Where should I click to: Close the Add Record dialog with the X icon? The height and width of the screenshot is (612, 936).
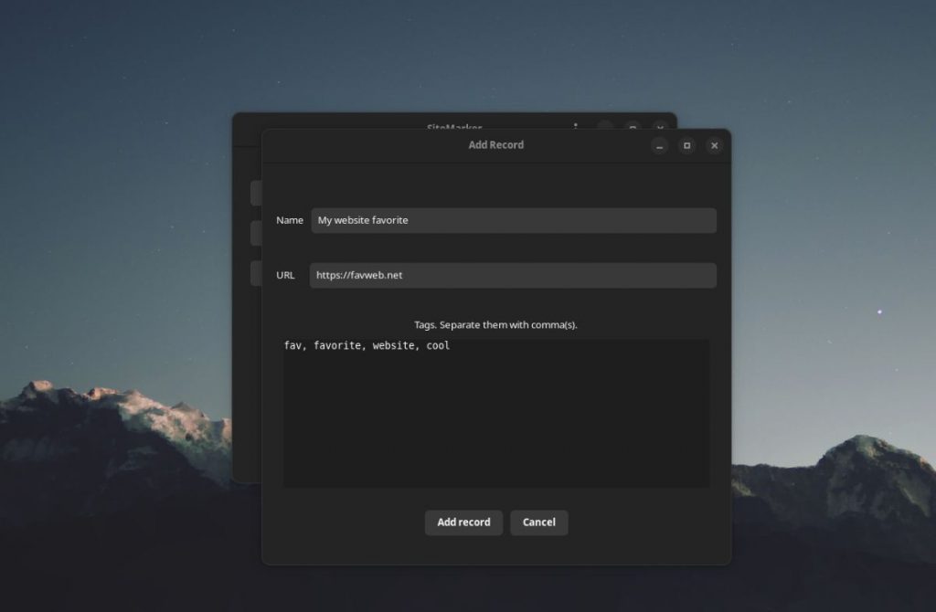pyautogui.click(x=714, y=145)
